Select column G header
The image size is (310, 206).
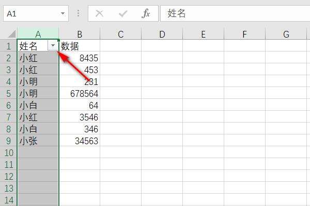[286, 34]
